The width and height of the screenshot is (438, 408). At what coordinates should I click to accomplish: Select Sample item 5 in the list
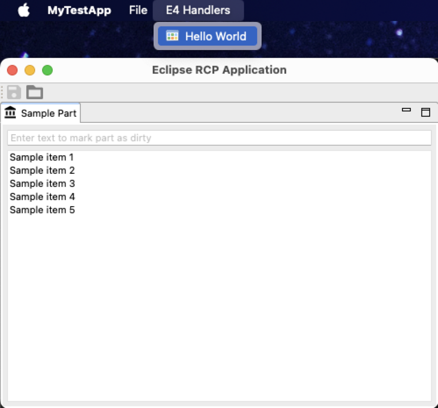tap(219, 210)
